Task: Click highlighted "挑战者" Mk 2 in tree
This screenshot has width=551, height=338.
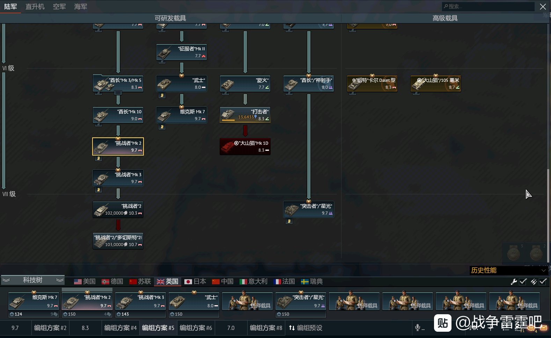Action: (118, 146)
